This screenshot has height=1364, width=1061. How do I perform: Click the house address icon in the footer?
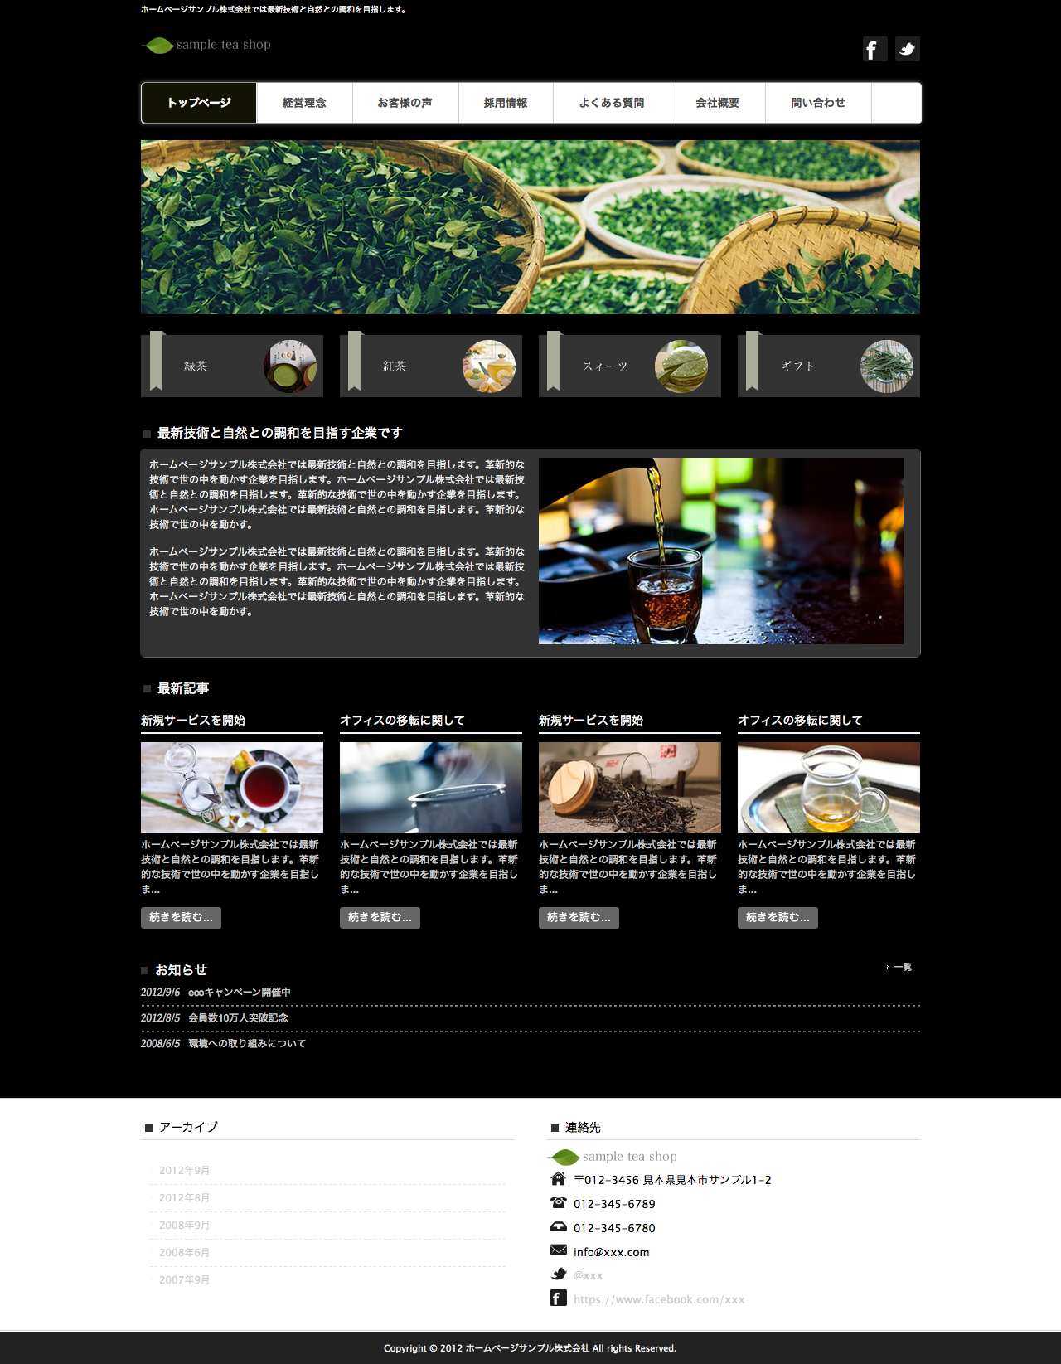pos(559,1179)
